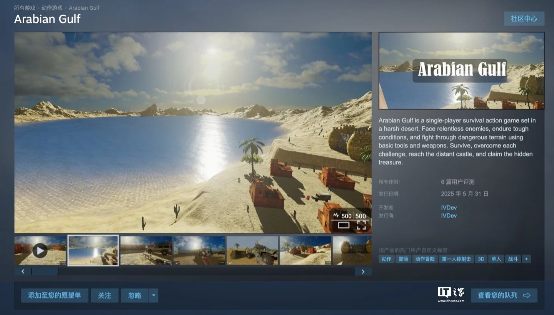554x315 pixels.
Task: Add another tag with the plus button
Action: tap(526, 259)
